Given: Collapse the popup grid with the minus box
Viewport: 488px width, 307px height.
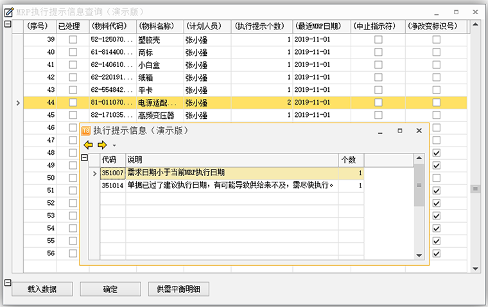Looking at the screenshot, I should 84,157.
